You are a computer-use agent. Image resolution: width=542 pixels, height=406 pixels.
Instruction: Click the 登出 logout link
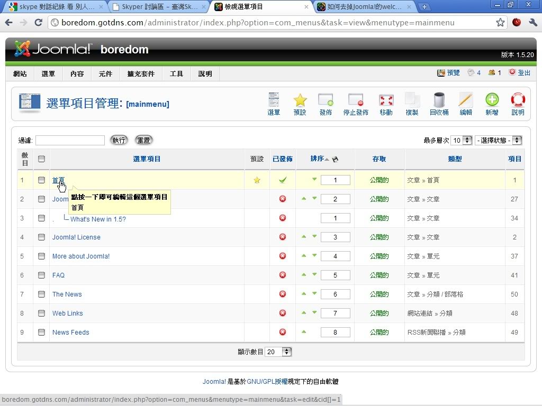tap(520, 72)
